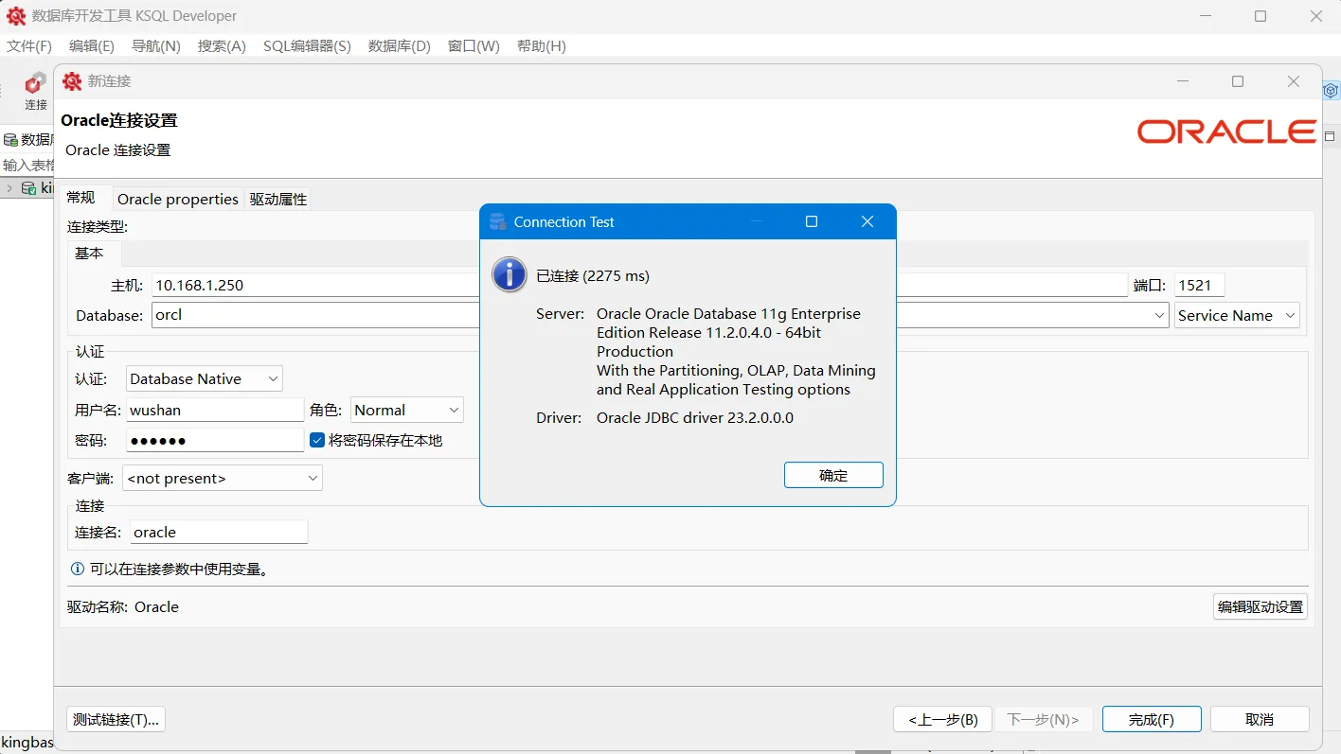Click the KSQL Developer logo icon
Screen dimensions: 1341x754
(x=15, y=14)
